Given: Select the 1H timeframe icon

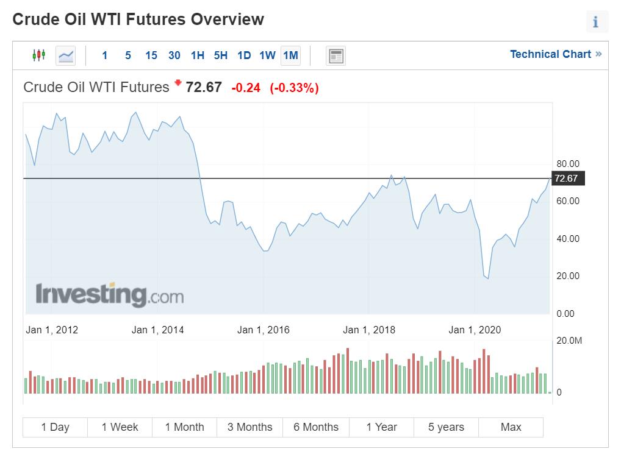Looking at the screenshot, I should 197,55.
